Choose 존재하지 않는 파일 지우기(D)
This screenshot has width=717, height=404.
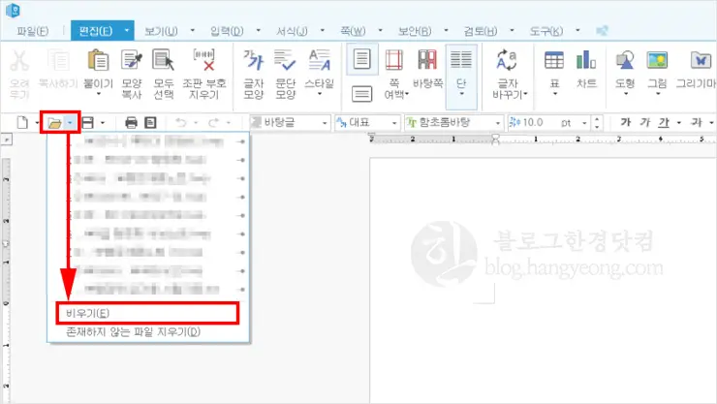pos(133,331)
